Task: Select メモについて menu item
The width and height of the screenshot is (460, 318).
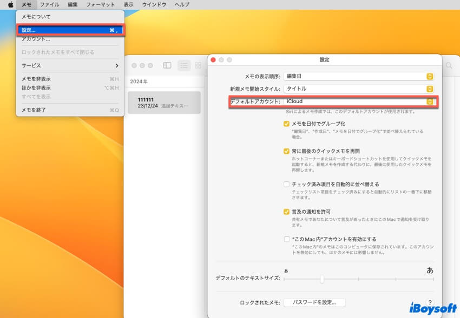Action: [70, 17]
